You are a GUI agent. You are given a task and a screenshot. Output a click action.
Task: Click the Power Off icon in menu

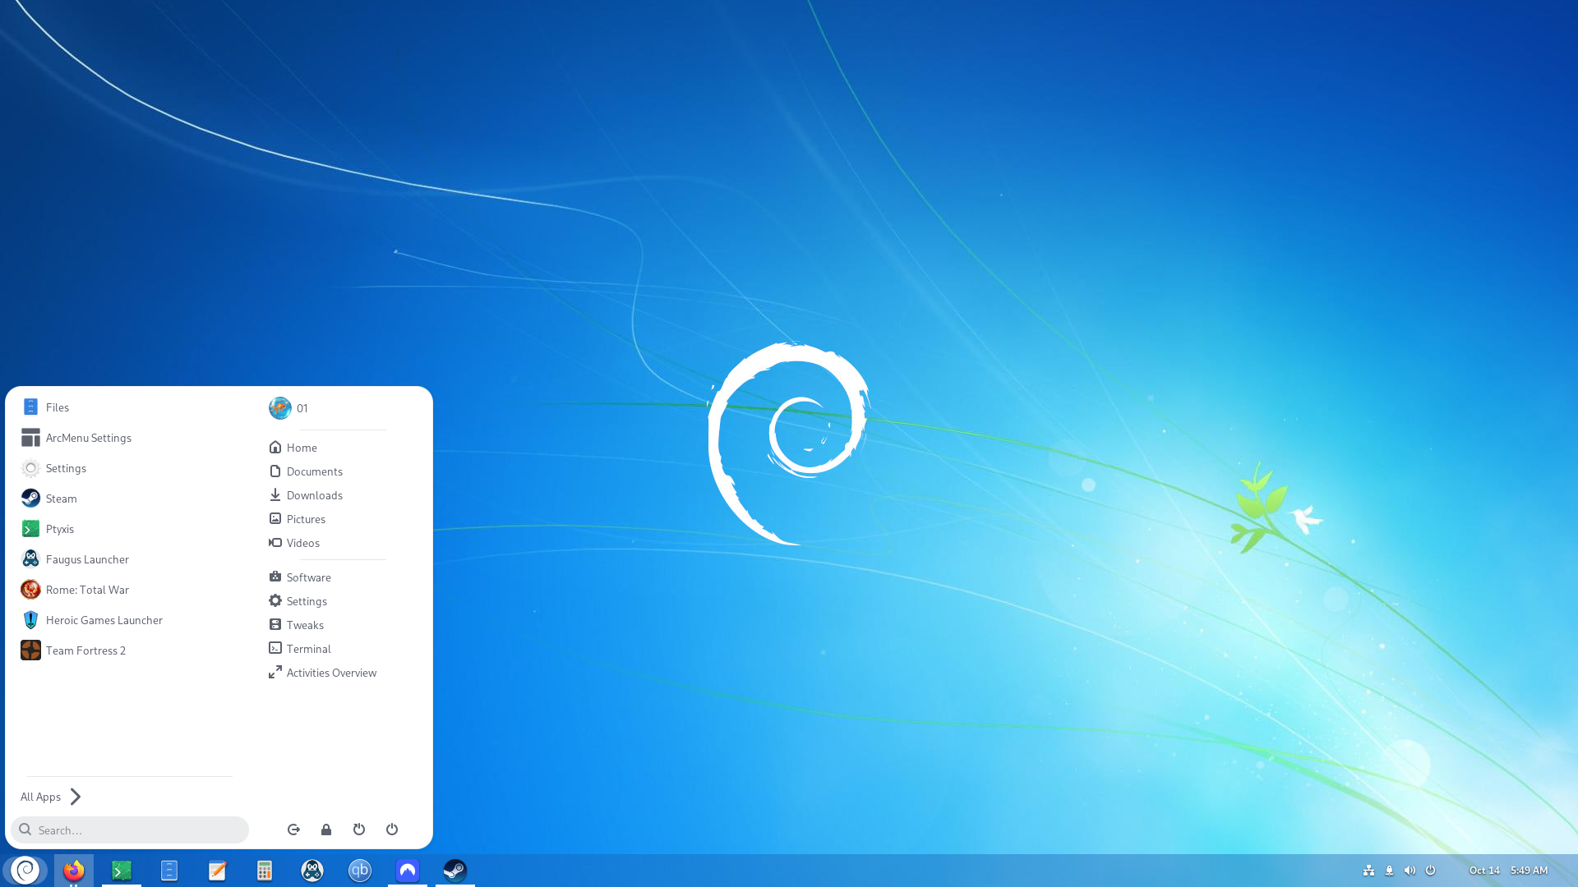click(392, 830)
